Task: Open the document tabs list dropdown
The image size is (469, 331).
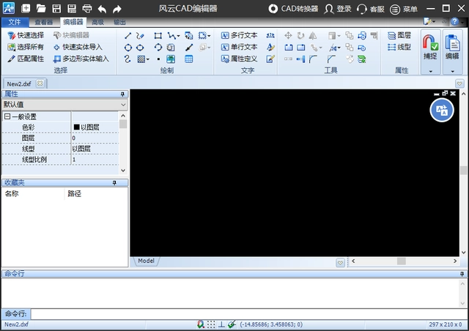Action: (x=459, y=83)
